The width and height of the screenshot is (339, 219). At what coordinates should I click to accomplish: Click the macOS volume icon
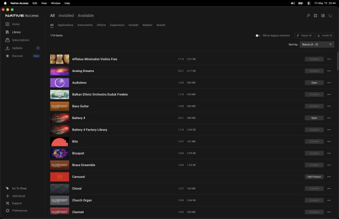(x=293, y=3)
